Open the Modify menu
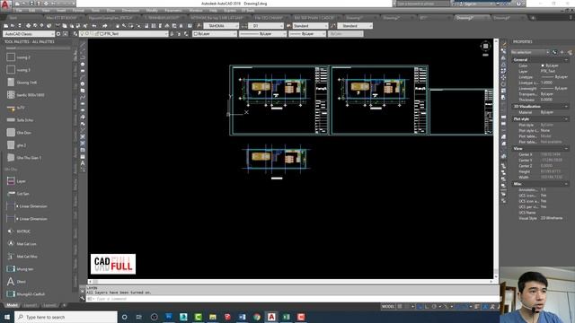This screenshot has height=323, width=575. 152,11
